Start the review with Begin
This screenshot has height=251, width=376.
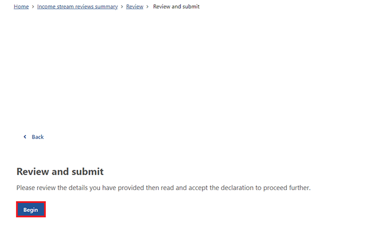coord(31,209)
